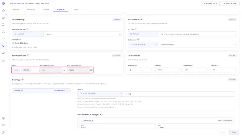Viewport: 242px width, 136px height.
Task: Show info for Shaft speed
Action: (138, 40)
